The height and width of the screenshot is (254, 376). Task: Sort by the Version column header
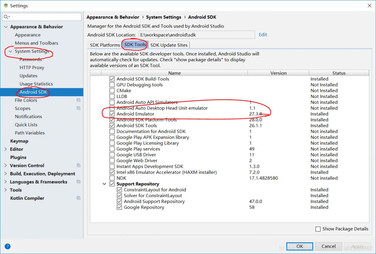click(278, 73)
